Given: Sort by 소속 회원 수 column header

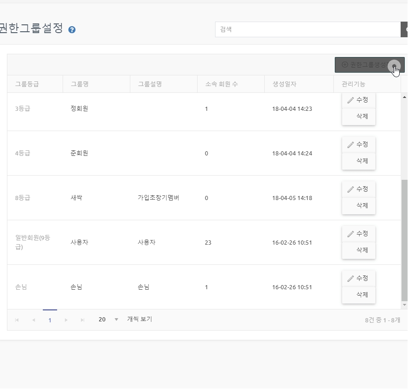Looking at the screenshot, I should coord(221,84).
